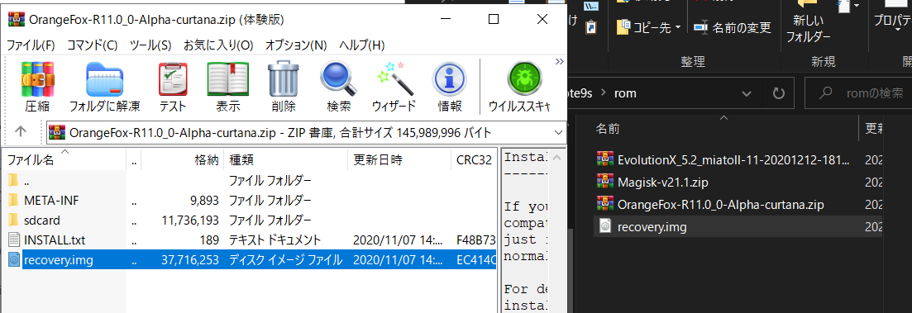The width and height of the screenshot is (912, 313).
Task: Select the parent '..' folder row
Action: point(250,181)
